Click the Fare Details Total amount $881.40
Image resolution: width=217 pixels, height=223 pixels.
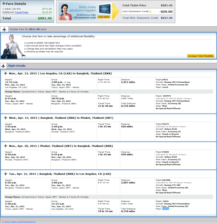click(45, 18)
